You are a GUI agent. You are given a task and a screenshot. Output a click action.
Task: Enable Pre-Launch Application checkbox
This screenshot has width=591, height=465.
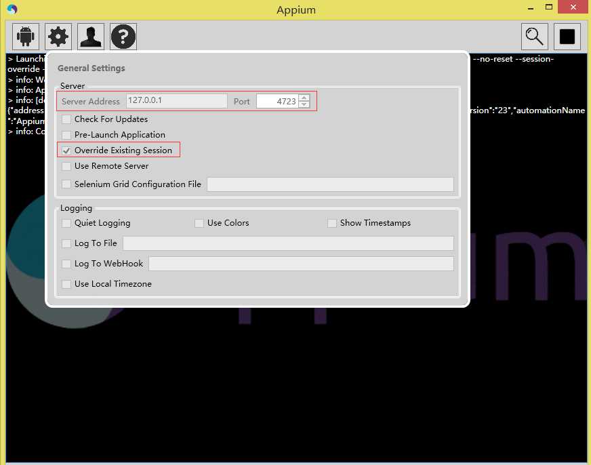point(66,135)
